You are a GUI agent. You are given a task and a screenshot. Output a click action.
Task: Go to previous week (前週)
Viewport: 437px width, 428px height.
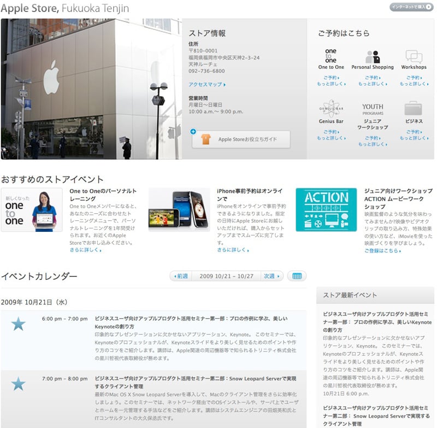point(181,276)
